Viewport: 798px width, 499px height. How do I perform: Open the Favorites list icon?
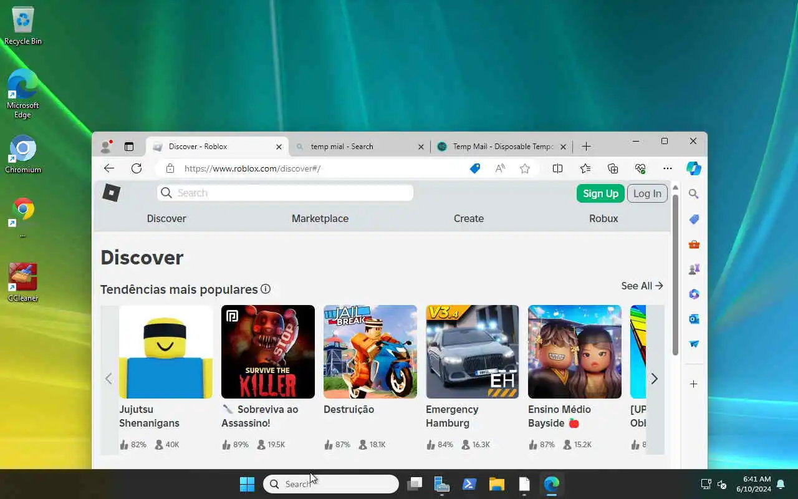[585, 168]
